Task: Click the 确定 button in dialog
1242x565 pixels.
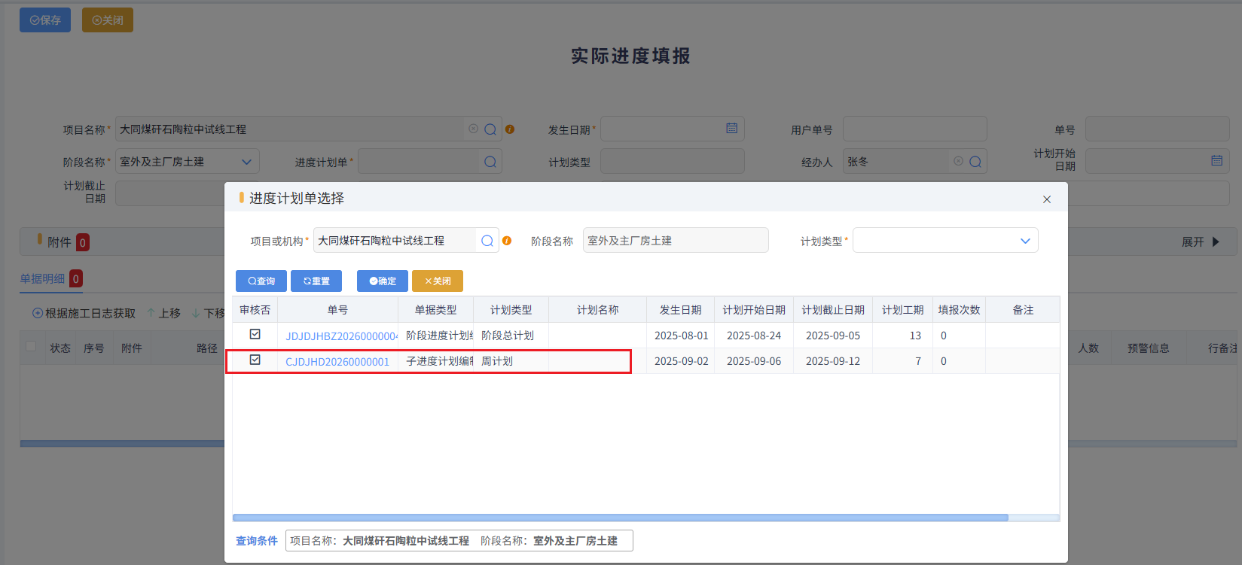Action: [x=383, y=281]
